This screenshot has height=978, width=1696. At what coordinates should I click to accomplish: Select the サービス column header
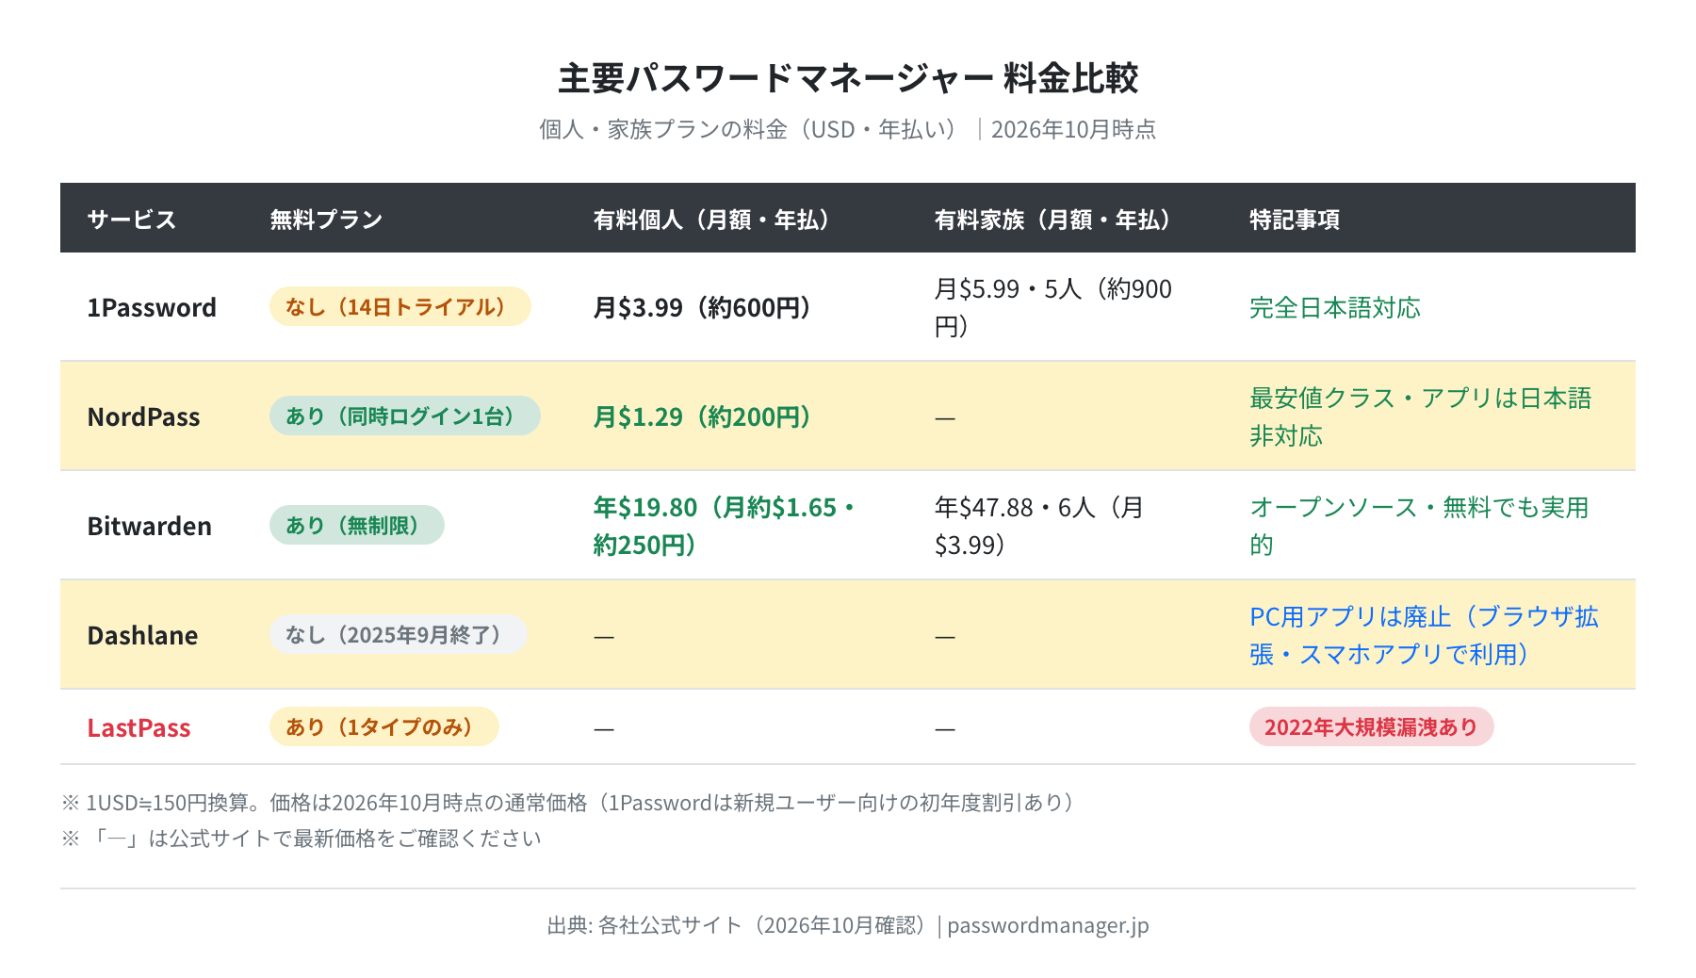[x=132, y=220]
